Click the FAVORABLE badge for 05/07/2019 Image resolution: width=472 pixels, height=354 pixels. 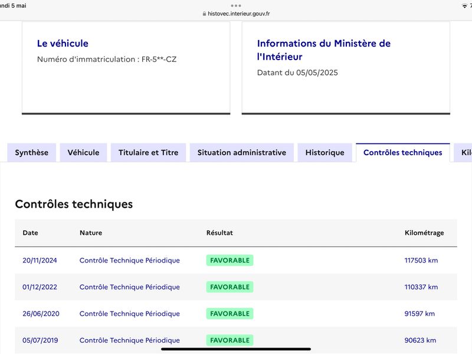click(x=230, y=340)
